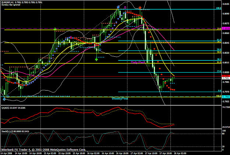Select the '16 Apr 10:00' time label

[108, 154]
